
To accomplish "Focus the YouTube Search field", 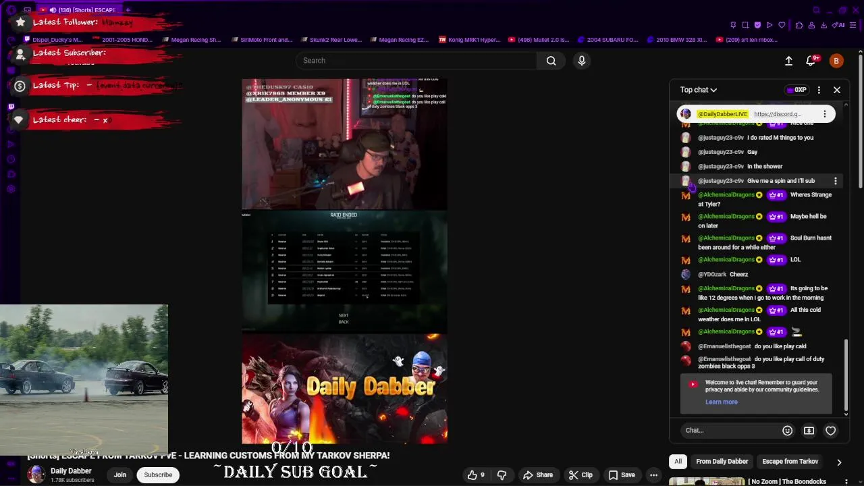I will point(416,61).
